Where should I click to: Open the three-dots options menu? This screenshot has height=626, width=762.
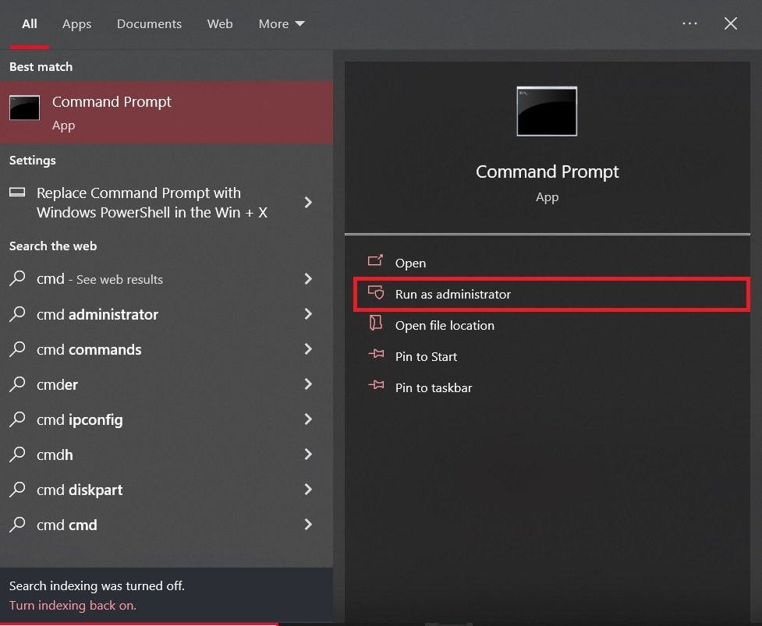click(x=689, y=23)
